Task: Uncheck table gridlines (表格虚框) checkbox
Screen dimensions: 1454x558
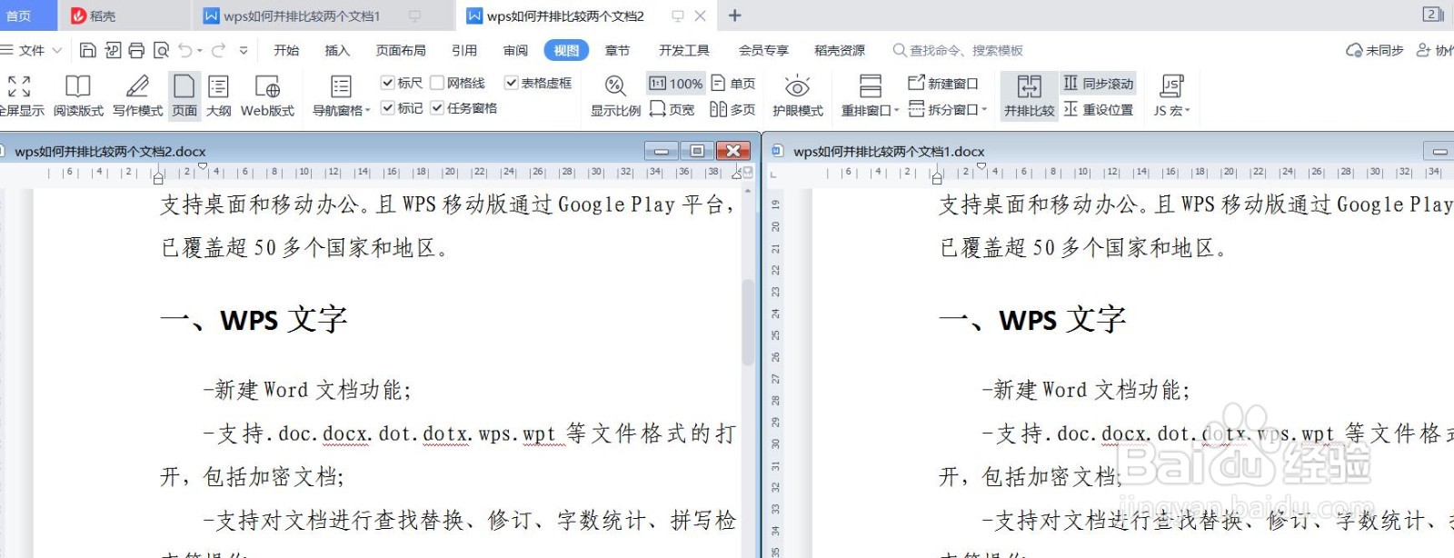Action: click(x=512, y=83)
